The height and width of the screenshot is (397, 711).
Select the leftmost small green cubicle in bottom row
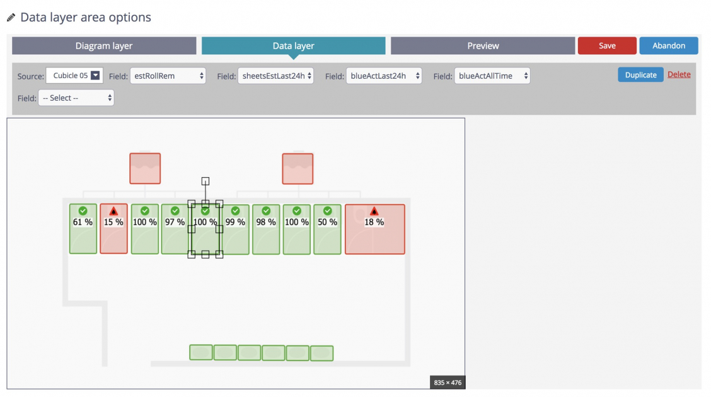200,353
